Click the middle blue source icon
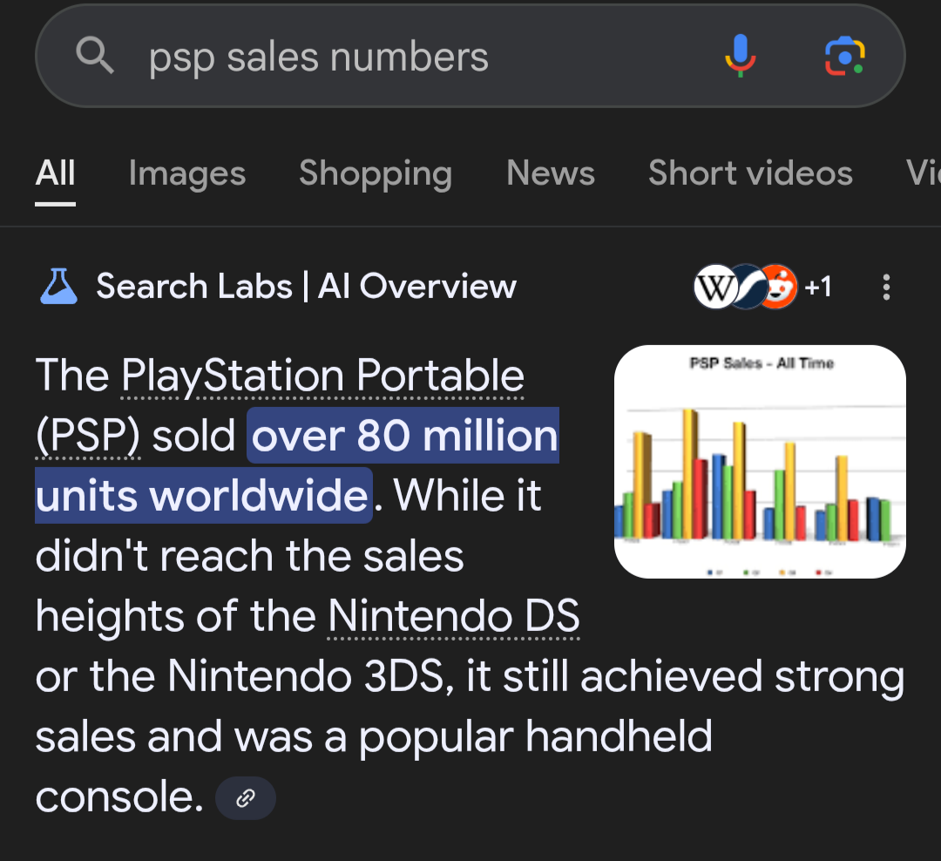 click(748, 287)
